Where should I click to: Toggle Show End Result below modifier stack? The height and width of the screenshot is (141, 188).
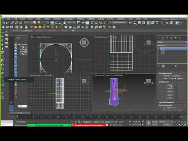163,66
